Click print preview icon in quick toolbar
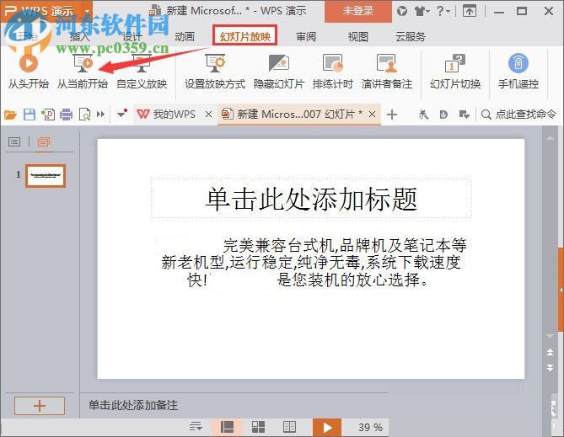The width and height of the screenshot is (564, 437). click(x=84, y=115)
